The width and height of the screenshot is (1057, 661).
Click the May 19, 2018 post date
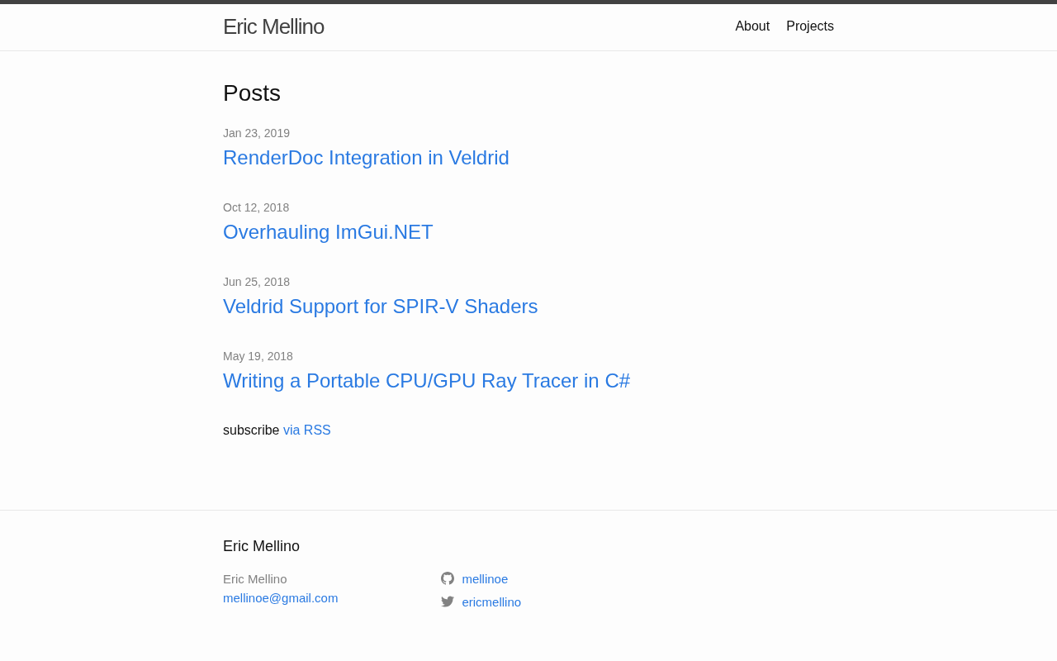pyautogui.click(x=258, y=356)
